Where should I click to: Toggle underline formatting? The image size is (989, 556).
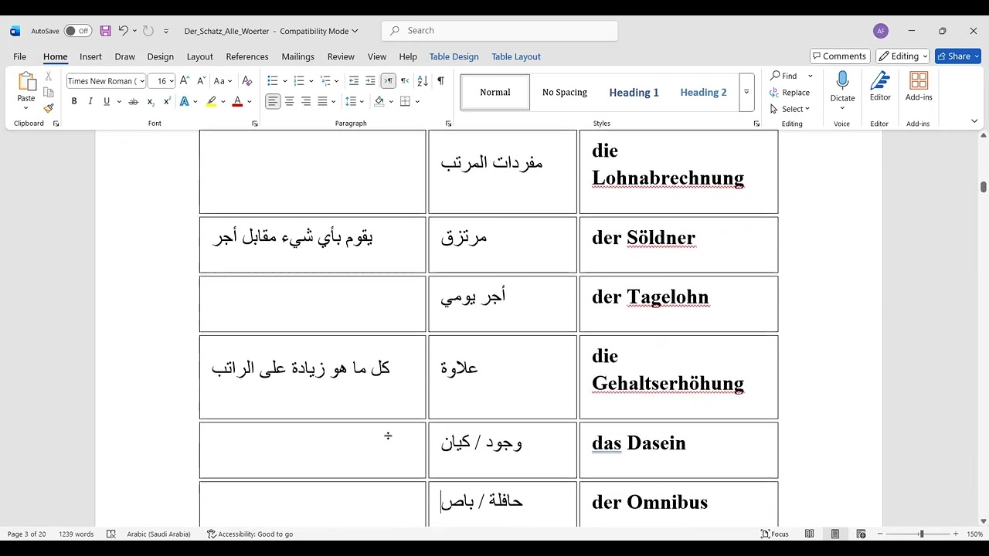(x=107, y=101)
